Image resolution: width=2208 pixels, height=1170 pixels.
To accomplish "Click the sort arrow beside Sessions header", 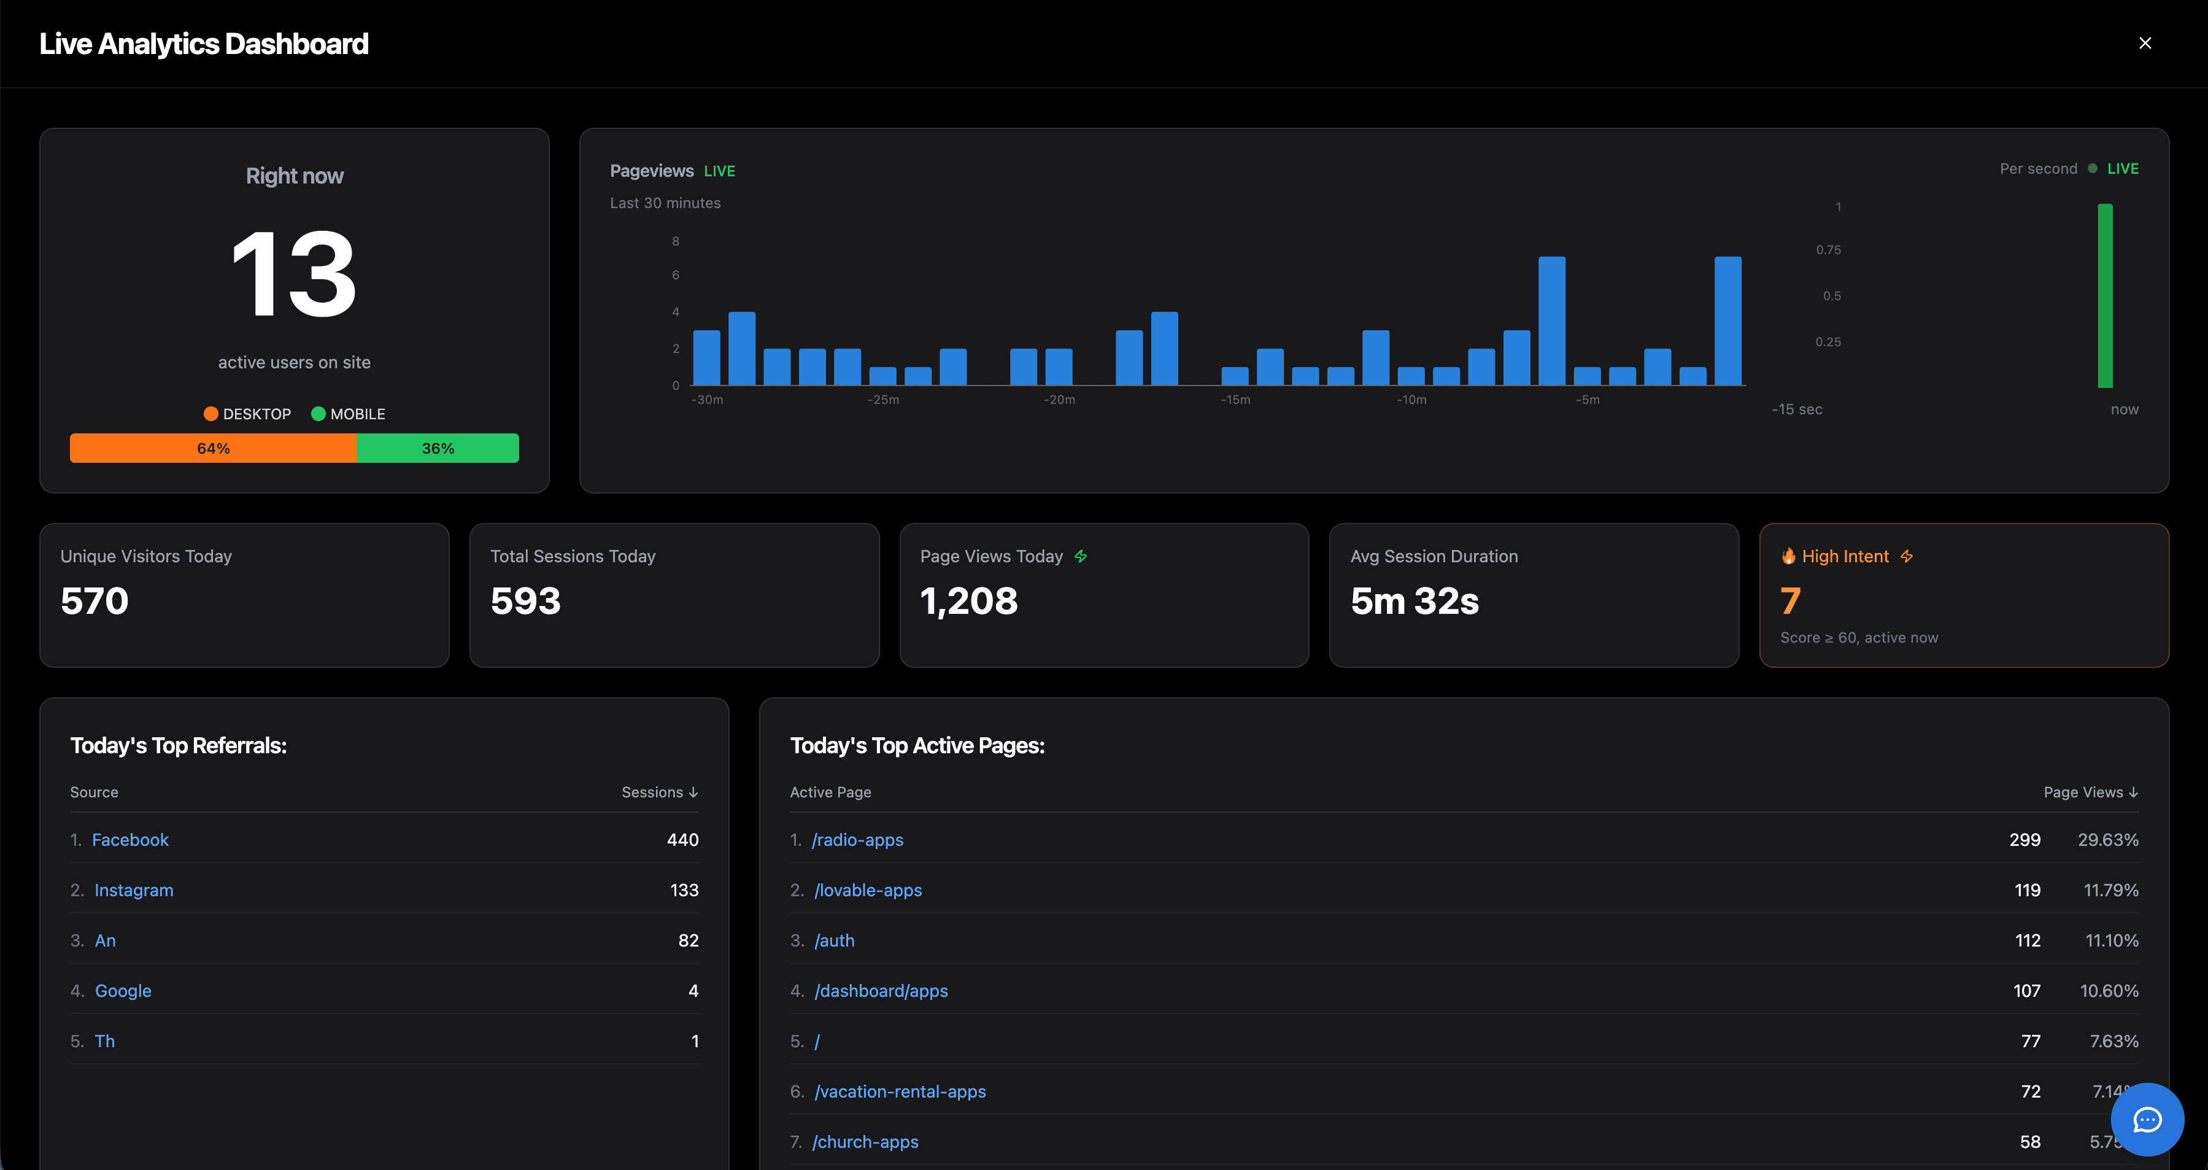I will 693,792.
